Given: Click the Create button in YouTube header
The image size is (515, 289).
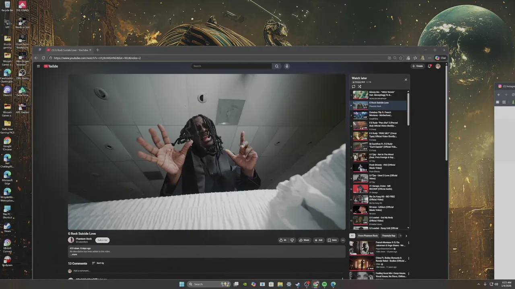Looking at the screenshot, I should point(418,66).
